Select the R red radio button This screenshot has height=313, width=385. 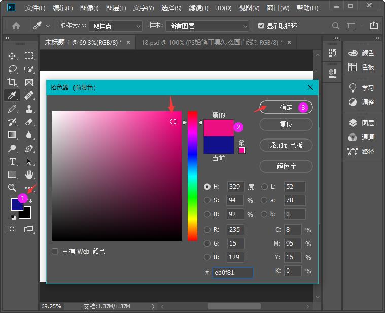pos(207,229)
